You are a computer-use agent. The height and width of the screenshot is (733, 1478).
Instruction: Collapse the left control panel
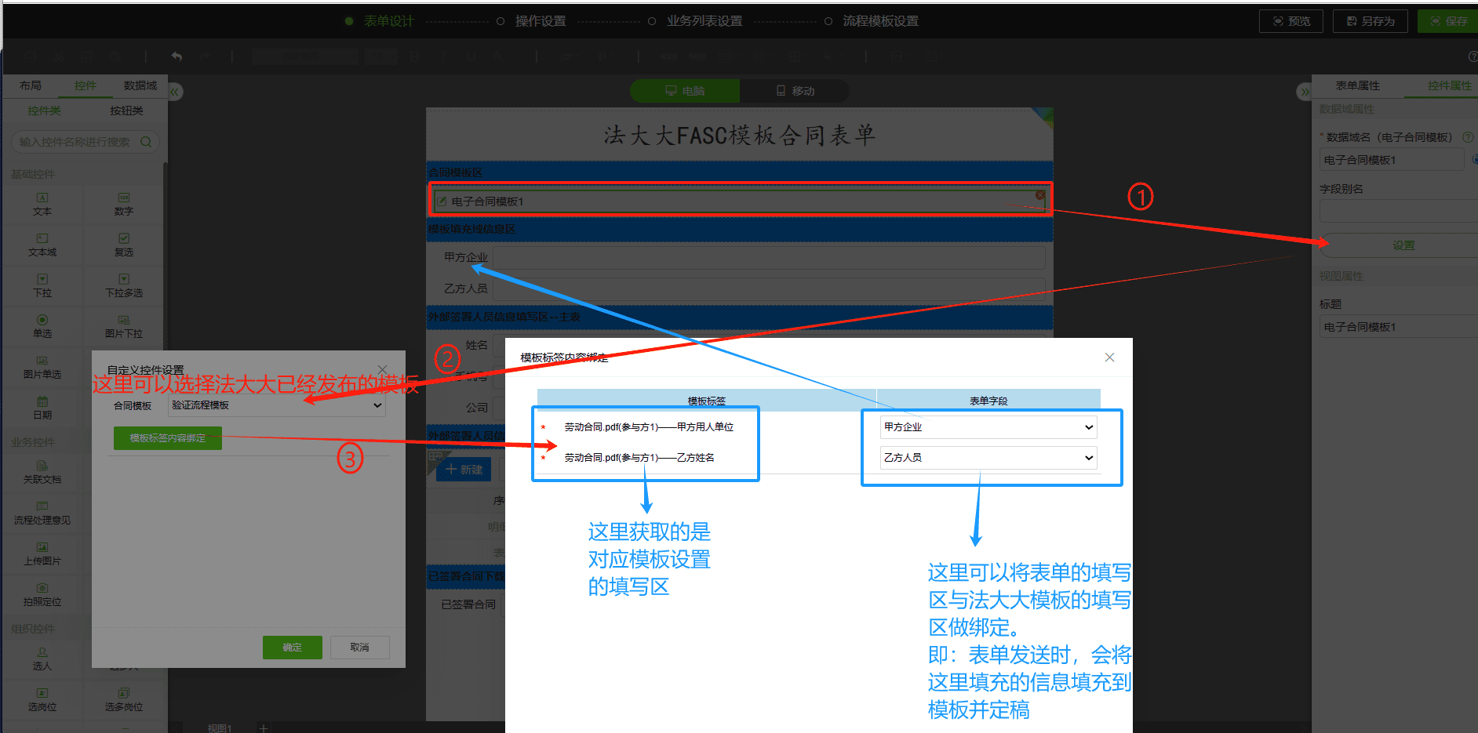coord(175,92)
